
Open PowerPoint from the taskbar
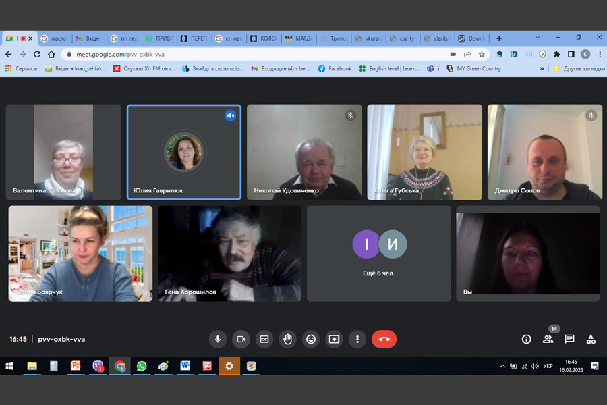coord(76,366)
